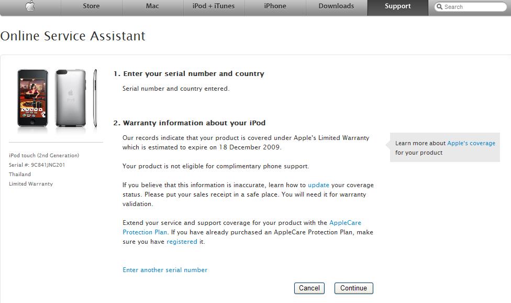
Task: Open the Apple's coverage link
Action: point(471,143)
